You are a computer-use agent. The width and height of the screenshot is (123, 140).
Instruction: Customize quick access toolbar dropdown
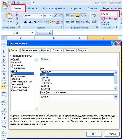click(x=33, y=2)
